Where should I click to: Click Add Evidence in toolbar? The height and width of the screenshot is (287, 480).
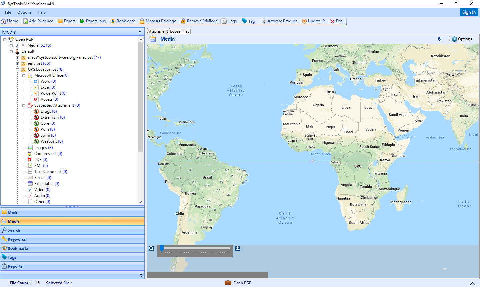(x=38, y=21)
